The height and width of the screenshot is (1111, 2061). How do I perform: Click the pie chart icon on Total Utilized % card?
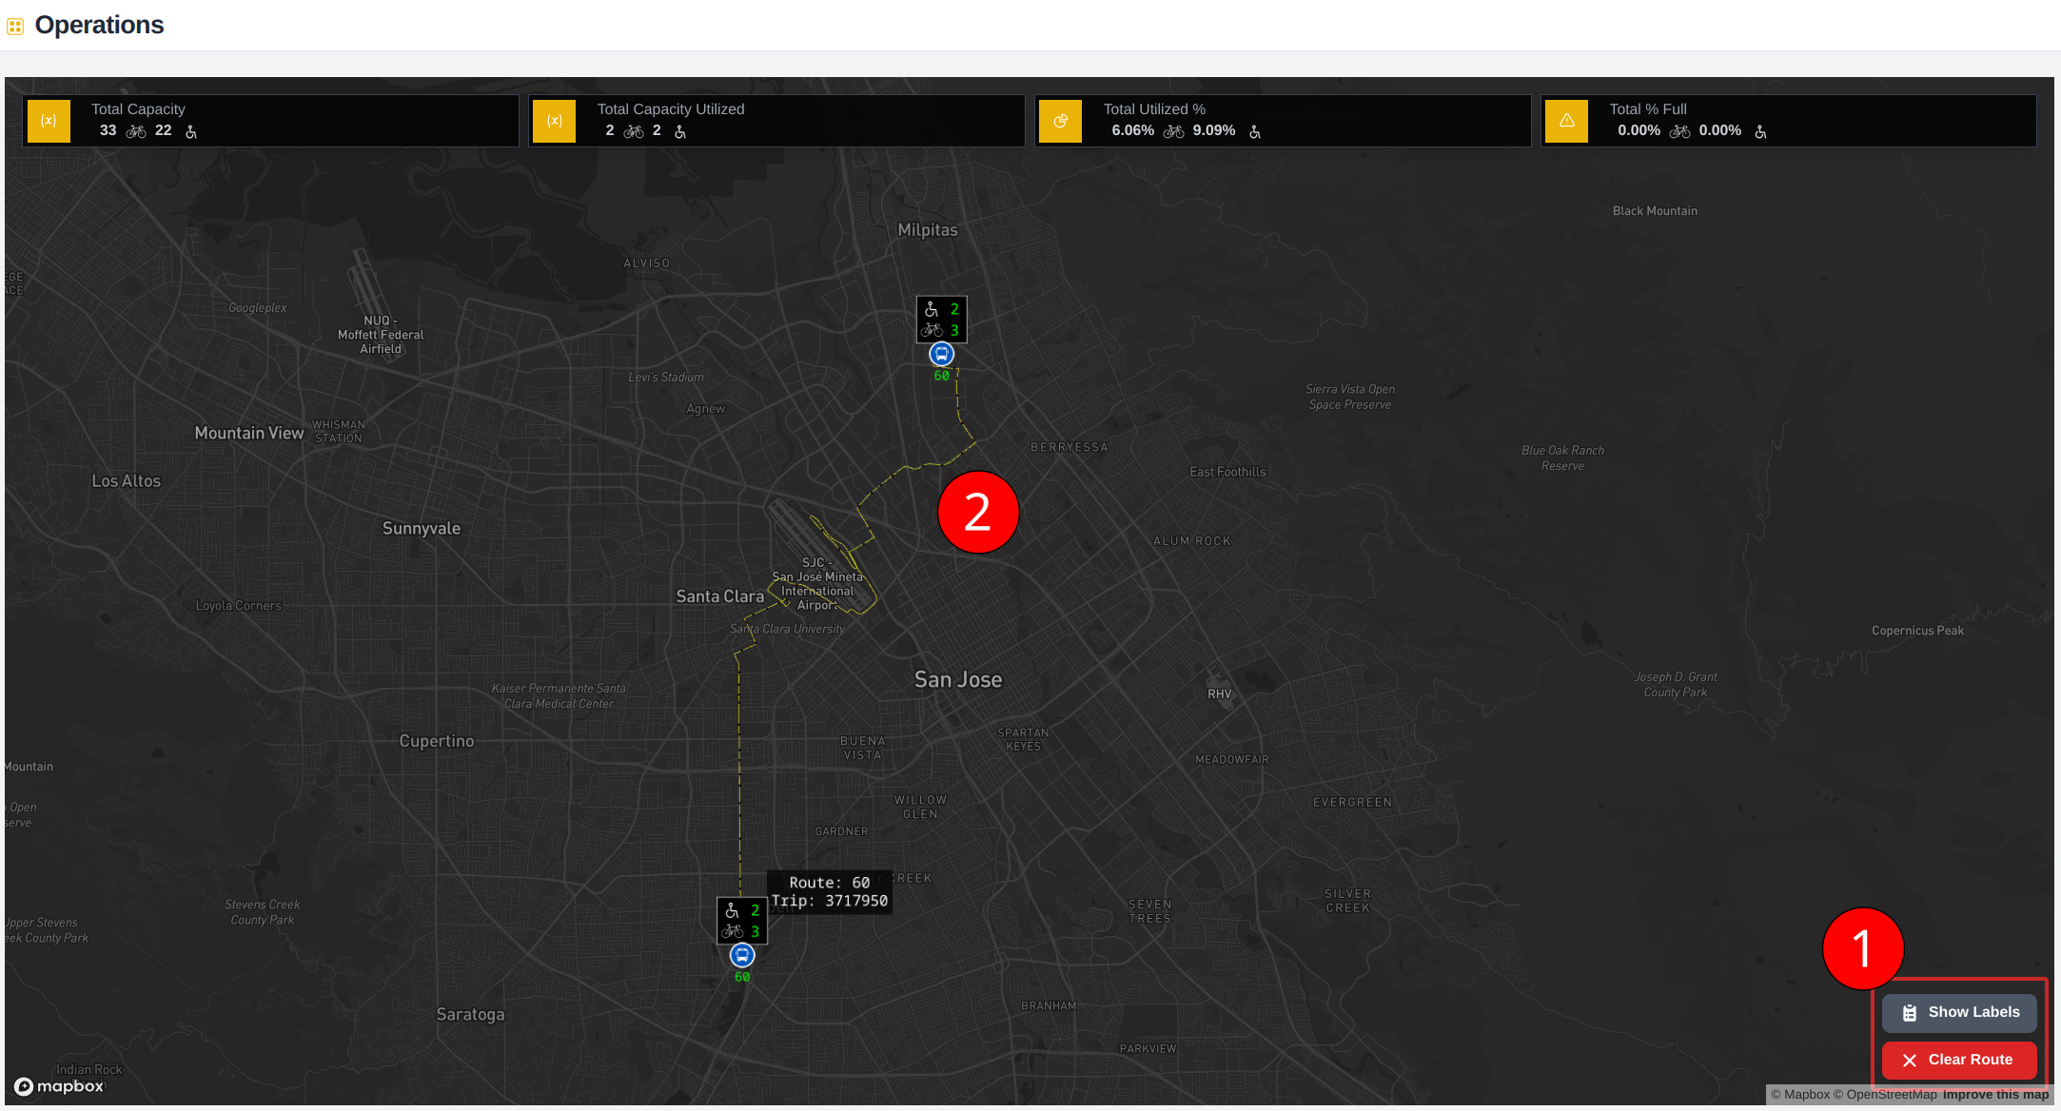click(x=1061, y=120)
